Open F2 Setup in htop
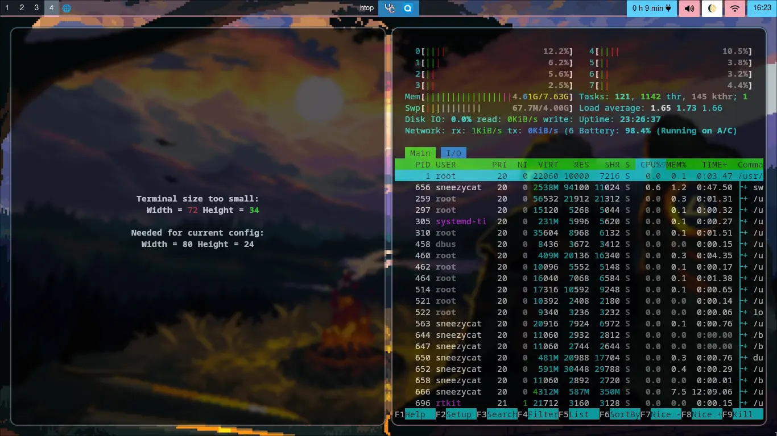The height and width of the screenshot is (436, 777). coord(456,414)
